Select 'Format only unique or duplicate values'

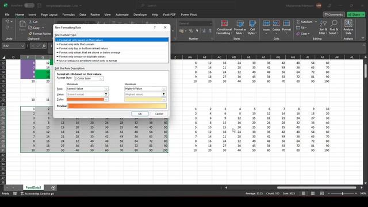[x=112, y=56]
